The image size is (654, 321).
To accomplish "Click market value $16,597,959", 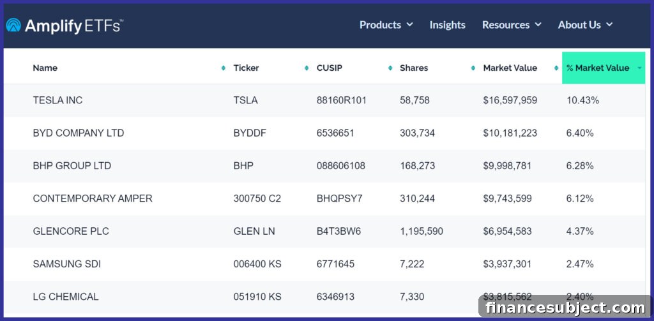I will coord(510,100).
